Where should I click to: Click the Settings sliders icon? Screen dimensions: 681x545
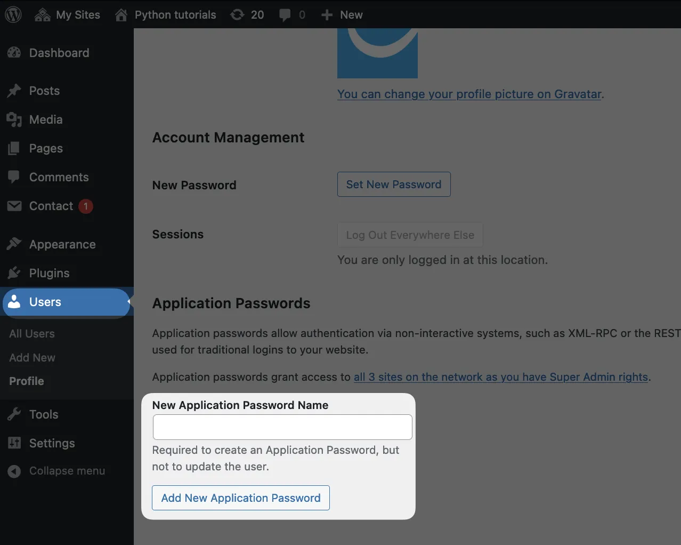(x=14, y=443)
